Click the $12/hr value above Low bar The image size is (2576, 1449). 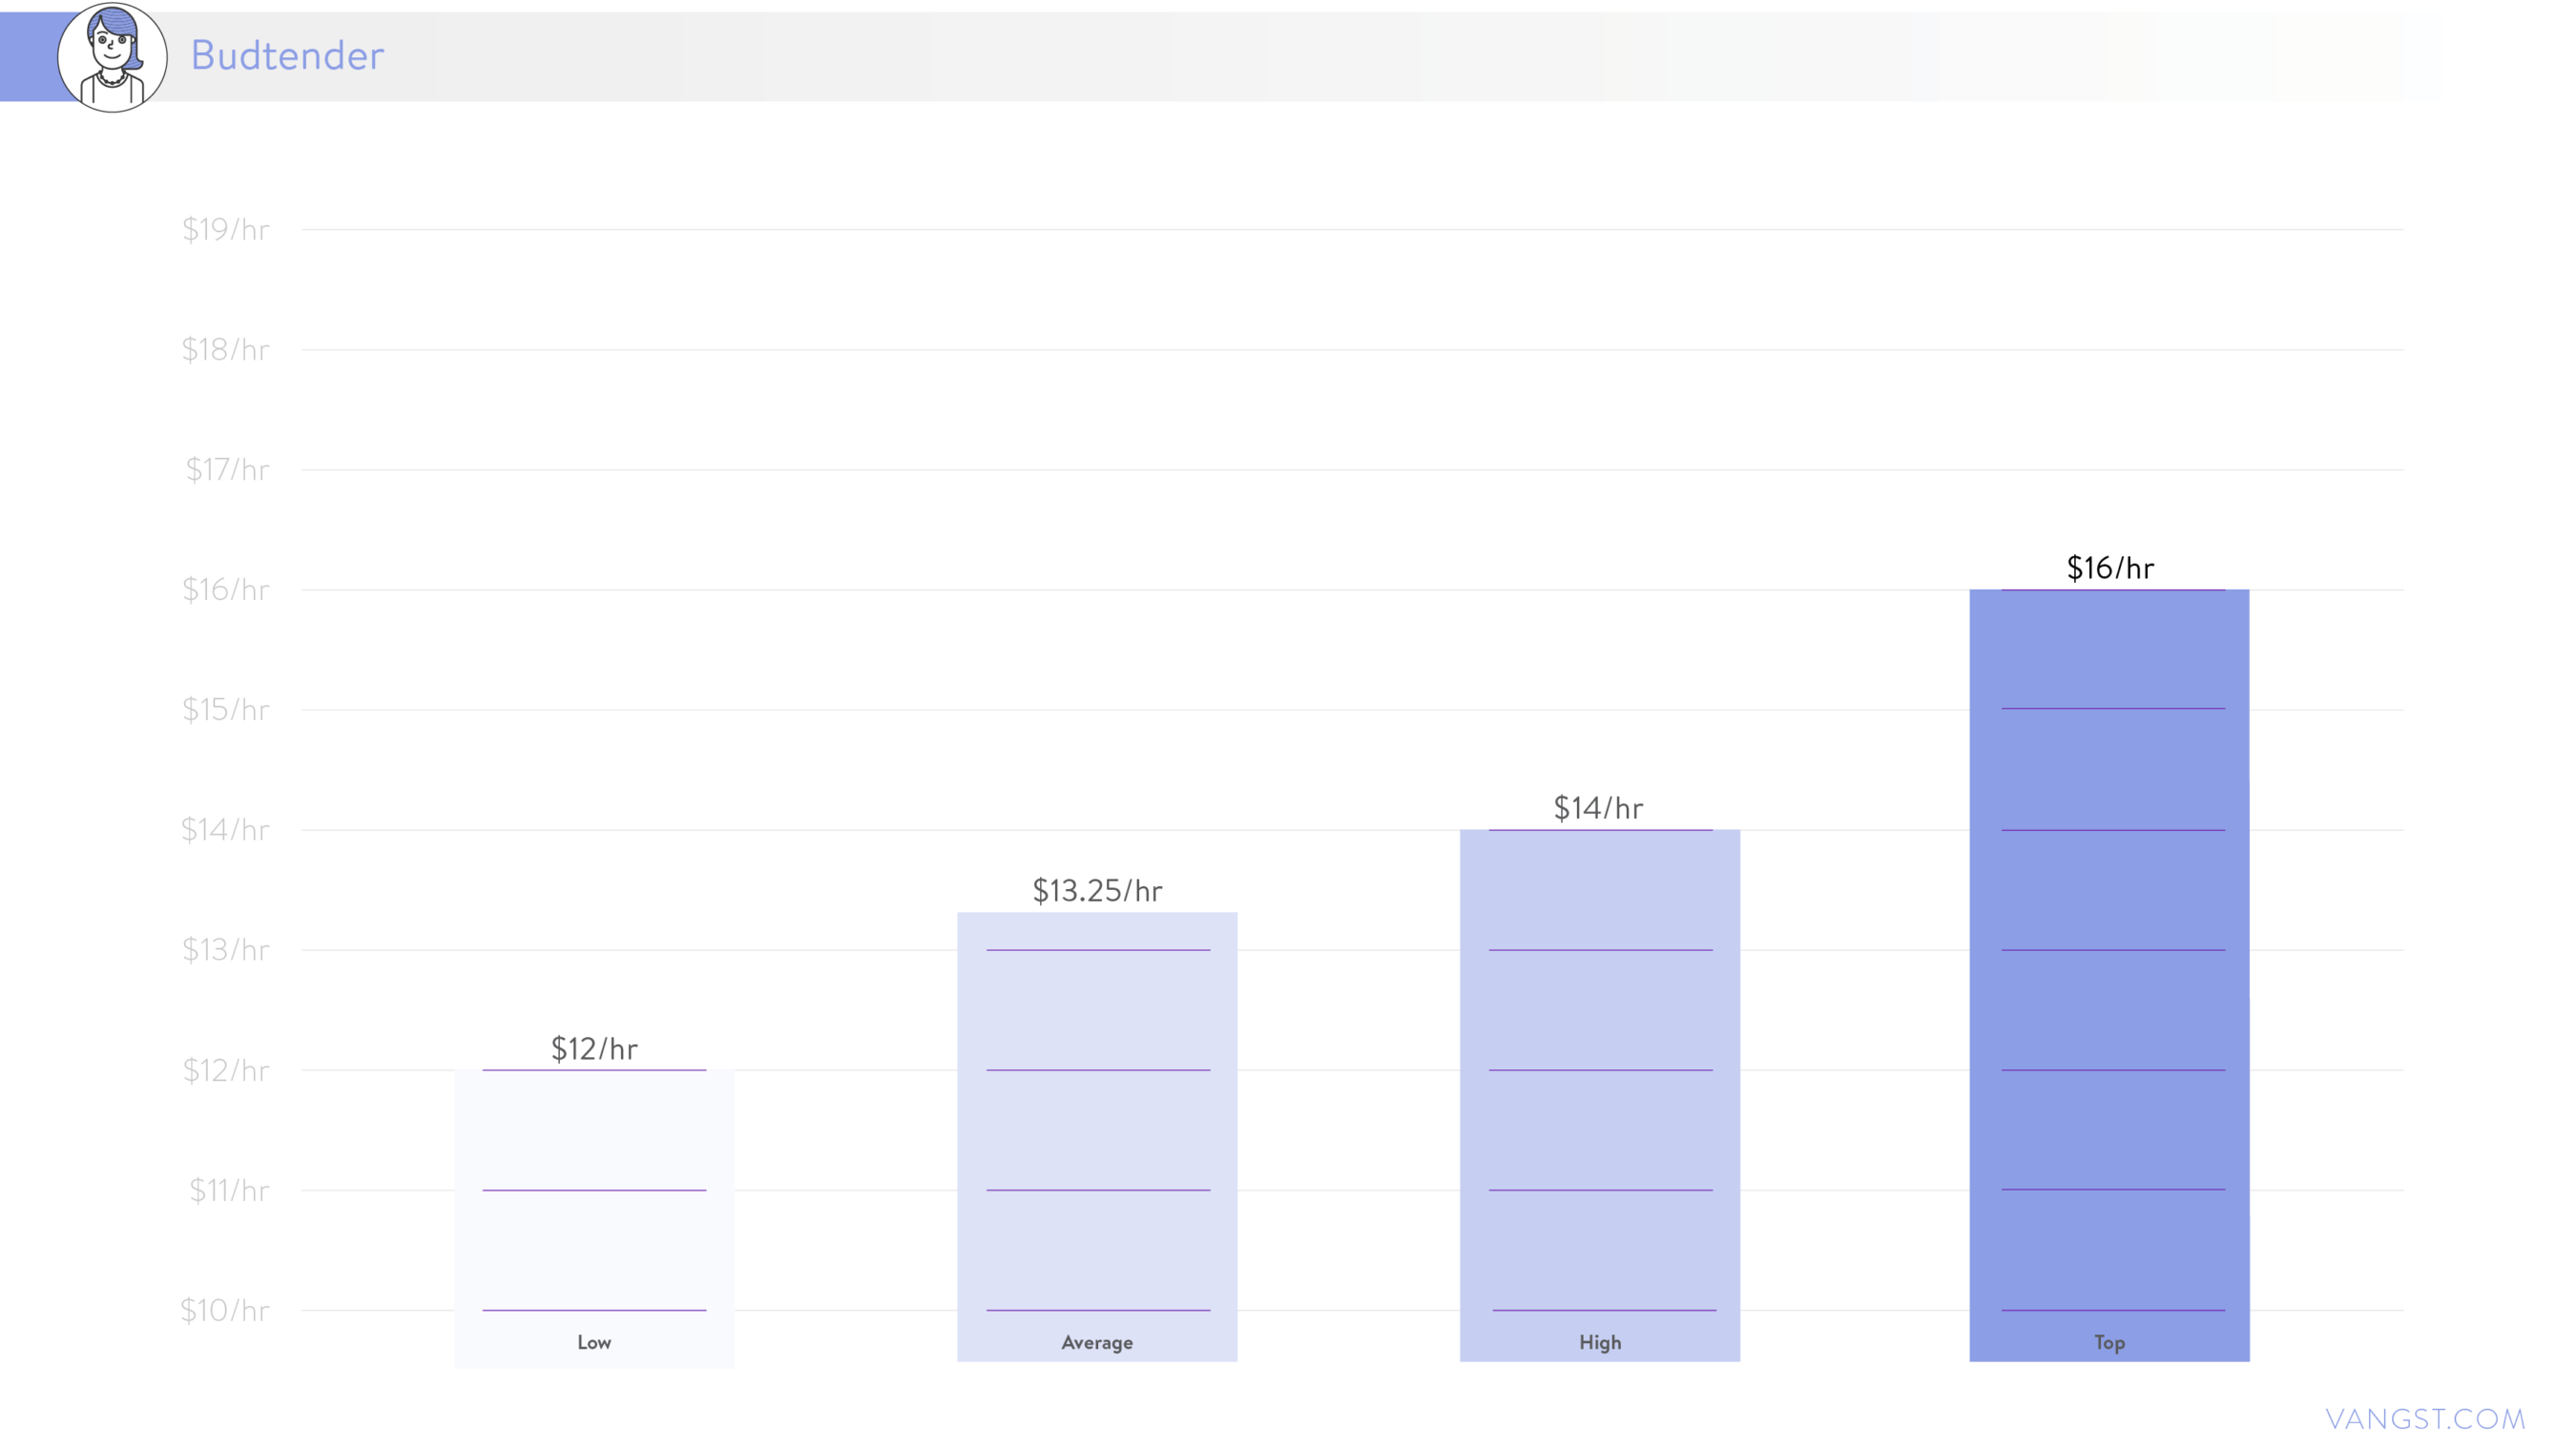594,1048
